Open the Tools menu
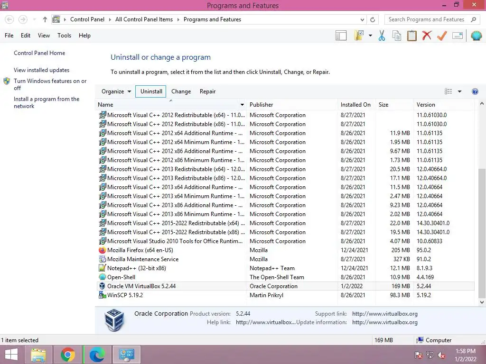 click(x=64, y=36)
